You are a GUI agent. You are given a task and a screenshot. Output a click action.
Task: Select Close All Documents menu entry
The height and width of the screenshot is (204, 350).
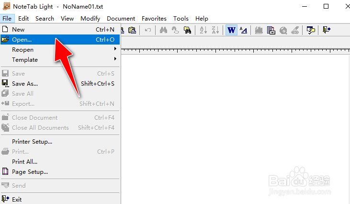(60, 127)
